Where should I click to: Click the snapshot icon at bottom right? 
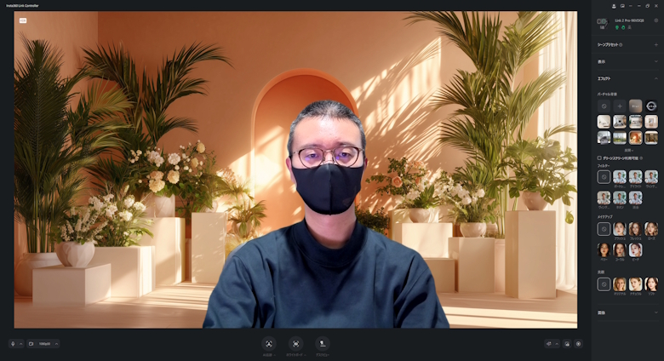567,344
